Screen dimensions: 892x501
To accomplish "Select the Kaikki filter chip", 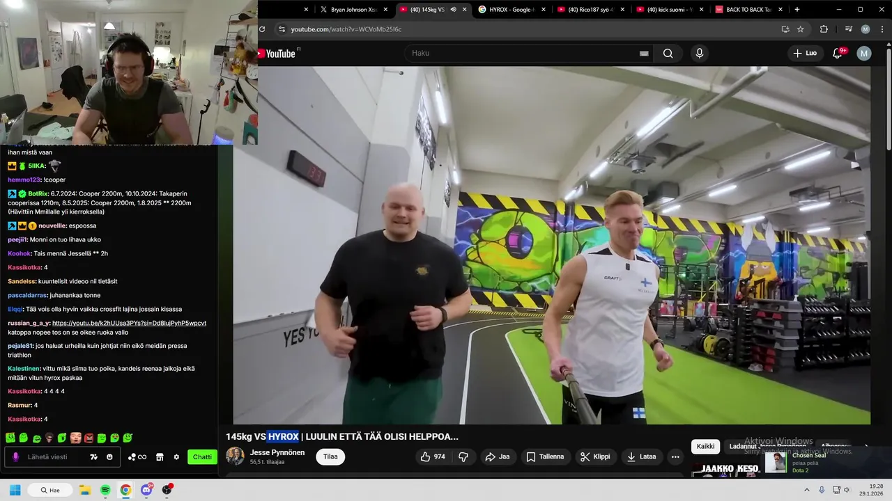I will click(x=705, y=447).
